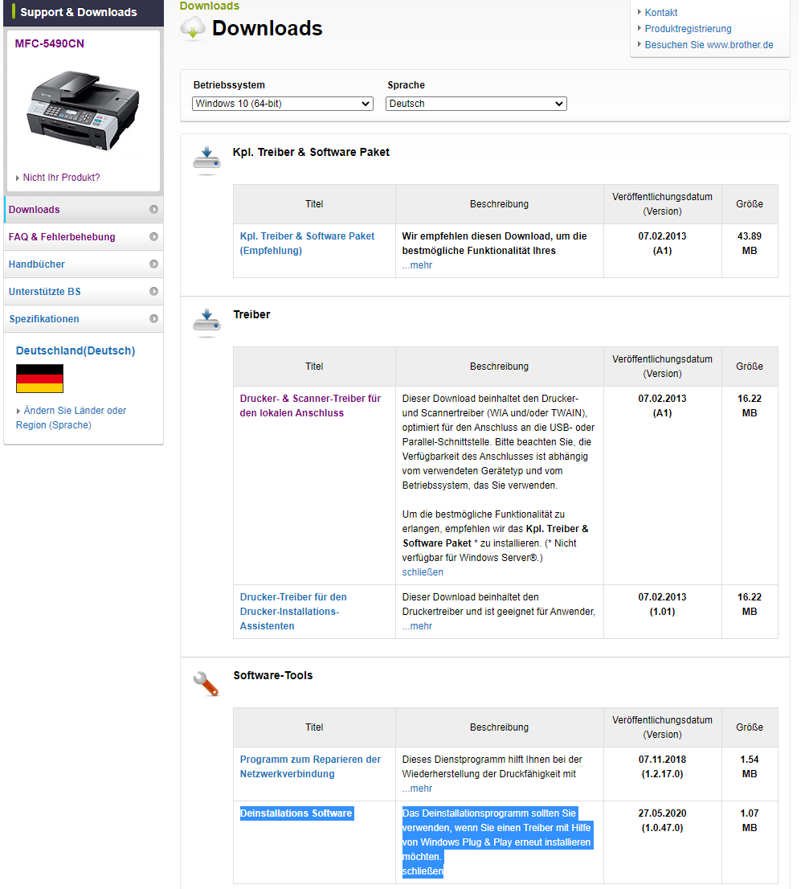Click the arrow icon on FAQ & Fehlerbehebung
Screen dimensions: 809x889
coord(153,236)
